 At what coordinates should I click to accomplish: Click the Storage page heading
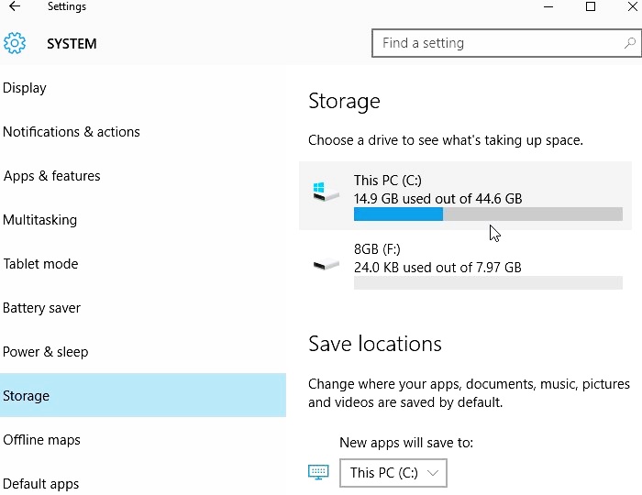pos(344,101)
